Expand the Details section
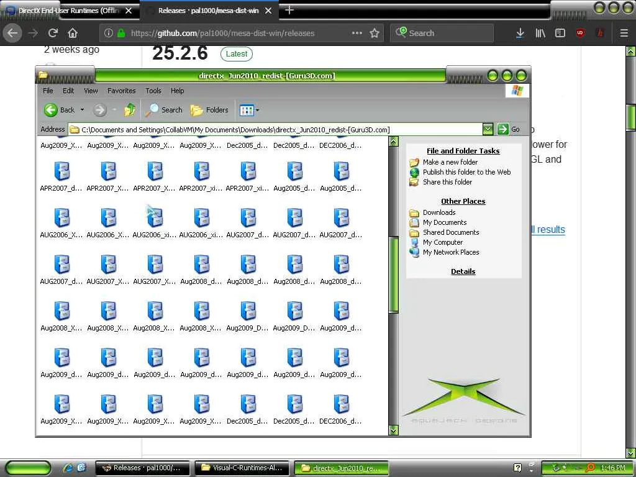The height and width of the screenshot is (477, 636). pos(463,271)
